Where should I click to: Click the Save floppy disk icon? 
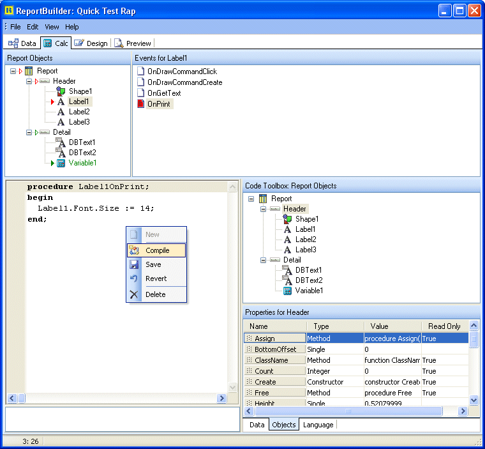[x=134, y=264]
